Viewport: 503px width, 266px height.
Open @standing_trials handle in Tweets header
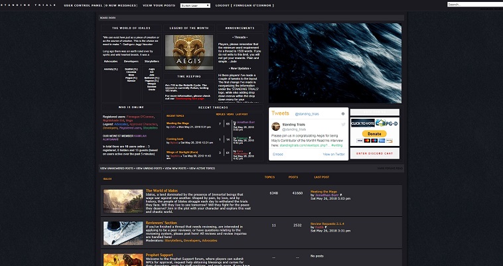click(x=307, y=114)
